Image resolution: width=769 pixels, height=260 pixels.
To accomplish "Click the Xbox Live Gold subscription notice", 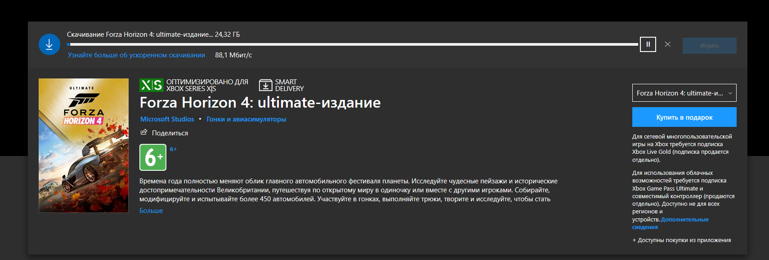I will pos(682,148).
